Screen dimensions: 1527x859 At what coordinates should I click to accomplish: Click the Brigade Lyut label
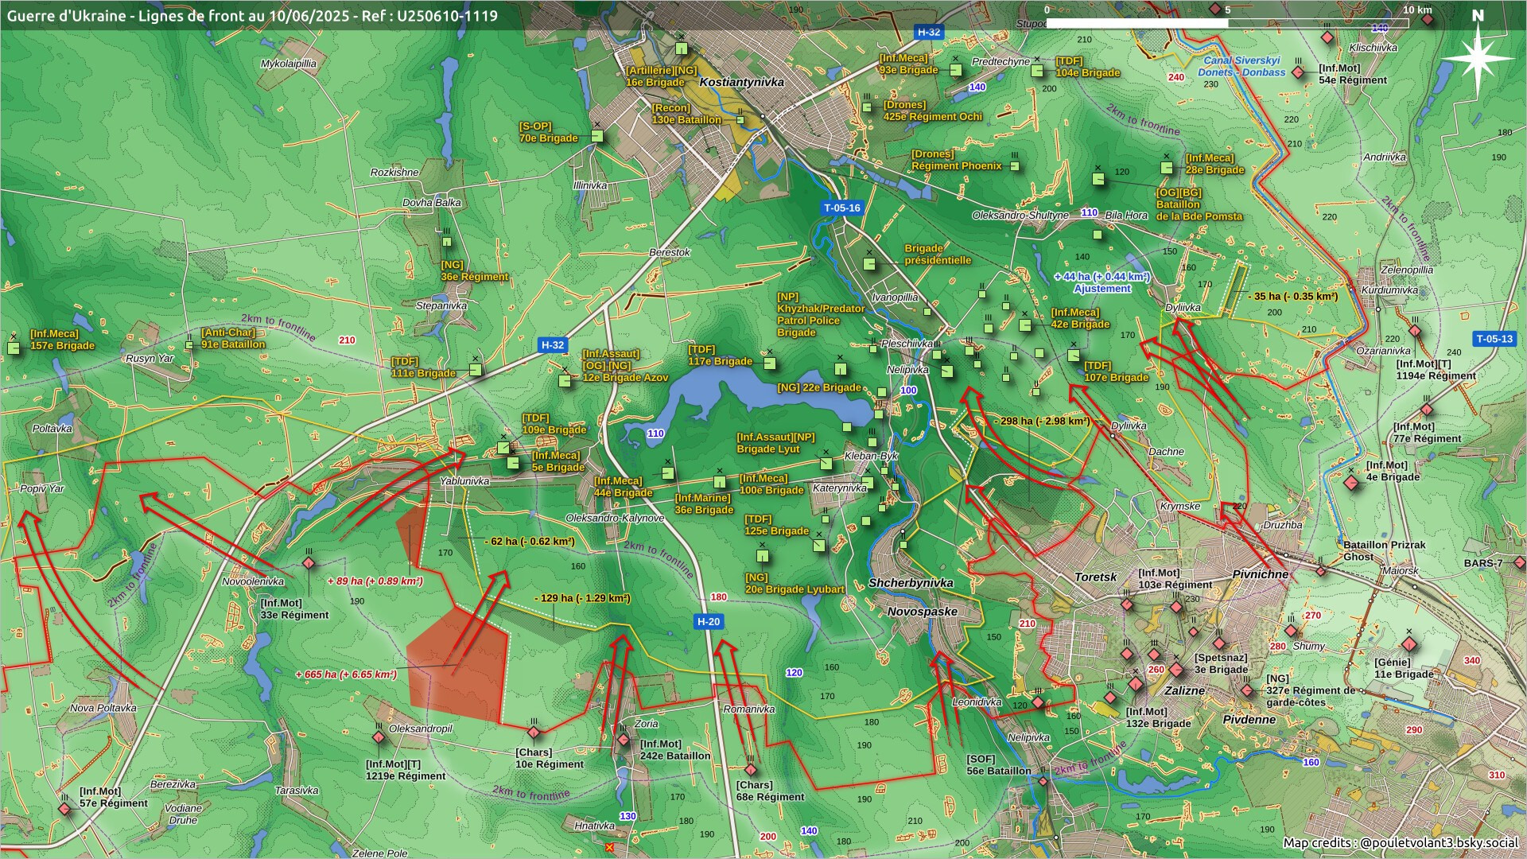tap(775, 443)
